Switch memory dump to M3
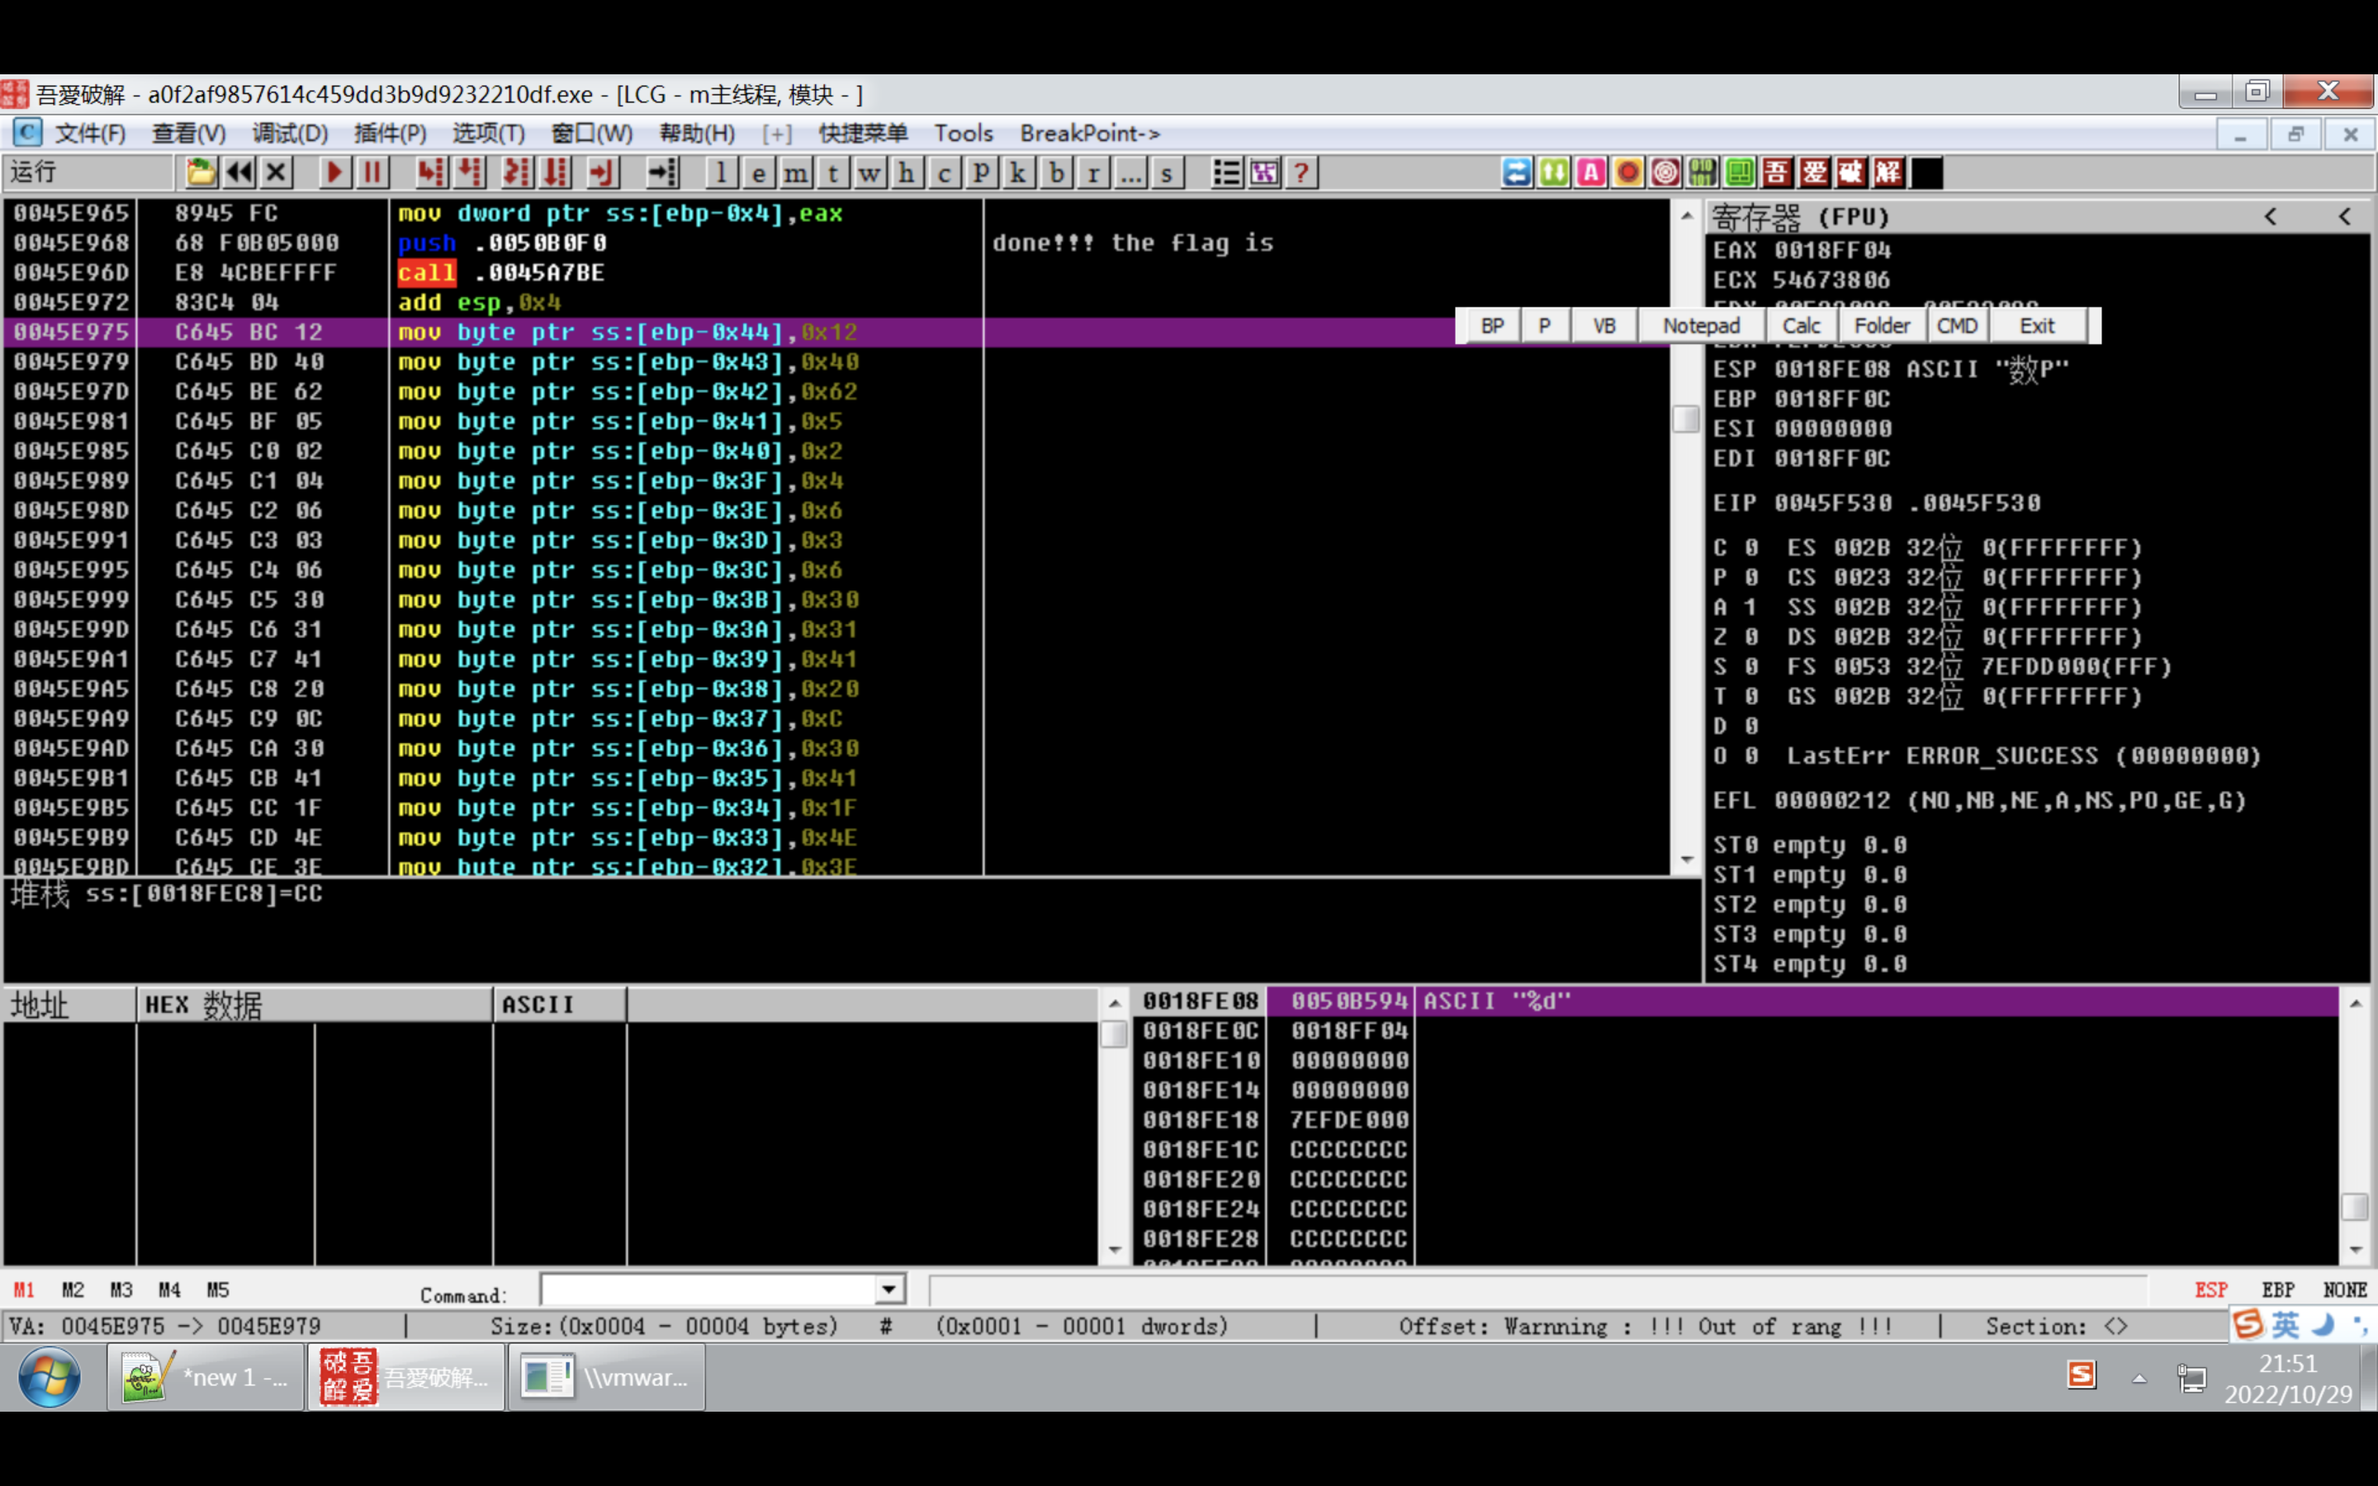Screen dimensions: 2378x1486 [121, 1290]
